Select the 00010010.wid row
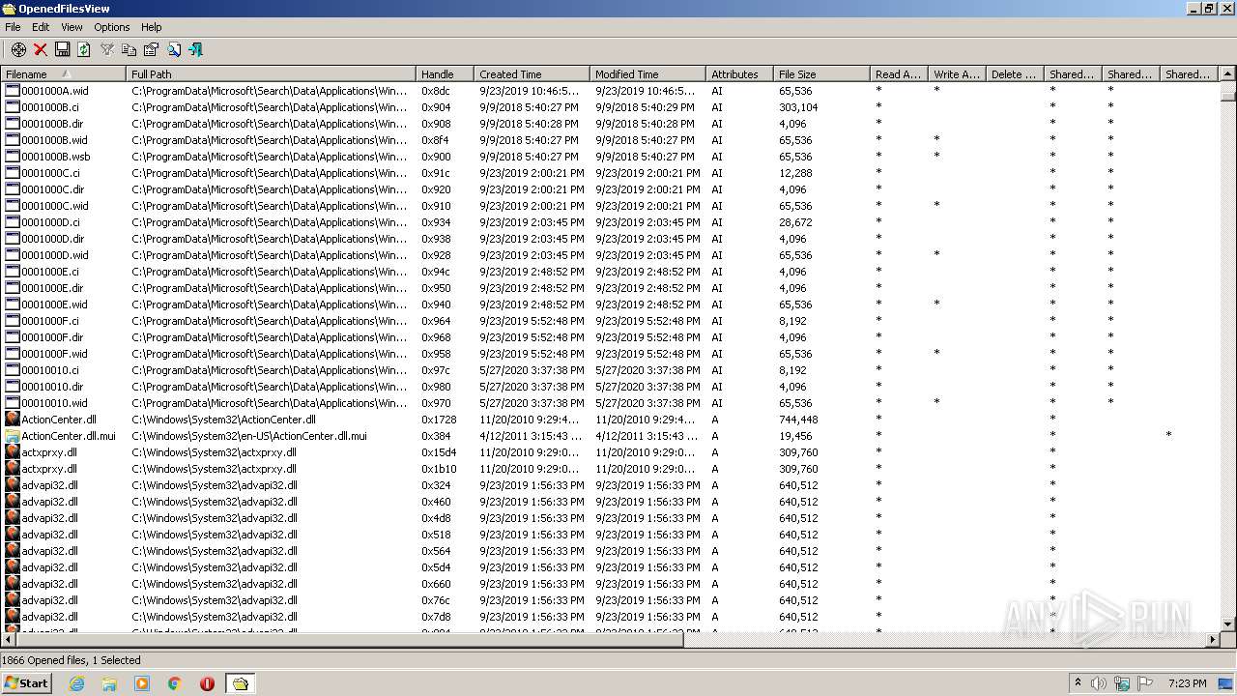Screen dimensions: 1237x696 (x=609, y=402)
